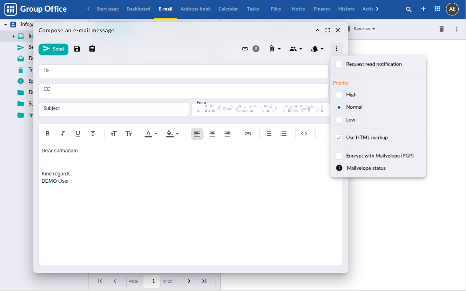Screen dimensions: 466x291
Task: Collapse the compose window with the up chevron
Action: click(x=318, y=30)
